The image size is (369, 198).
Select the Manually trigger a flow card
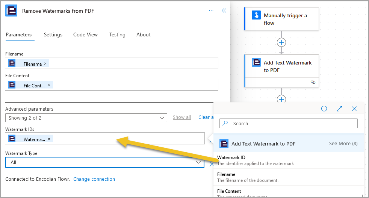tap(281, 19)
